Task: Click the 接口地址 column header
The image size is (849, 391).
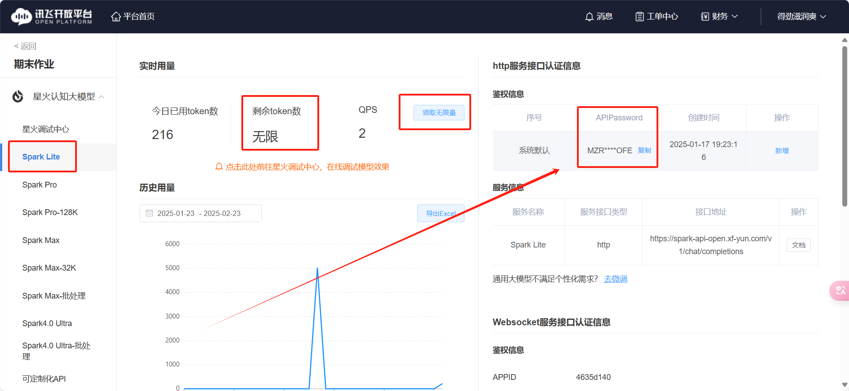Action: click(711, 212)
